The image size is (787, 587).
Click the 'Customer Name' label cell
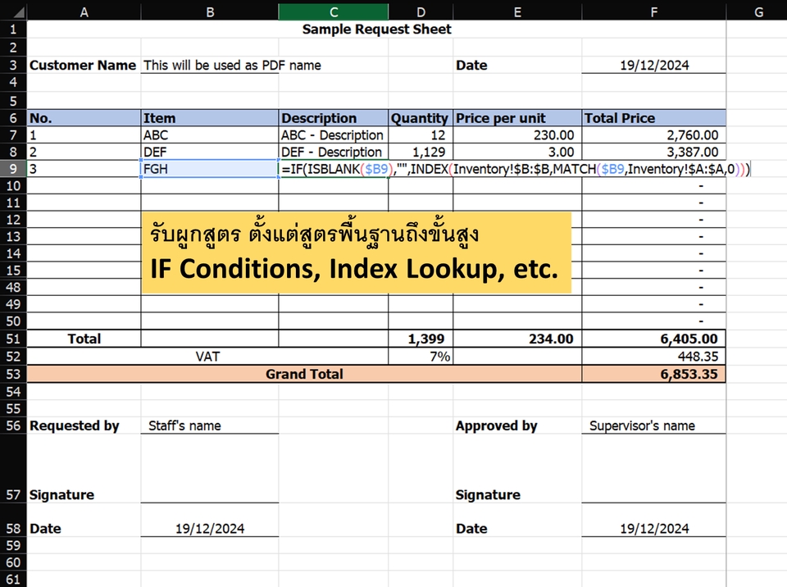(84, 66)
